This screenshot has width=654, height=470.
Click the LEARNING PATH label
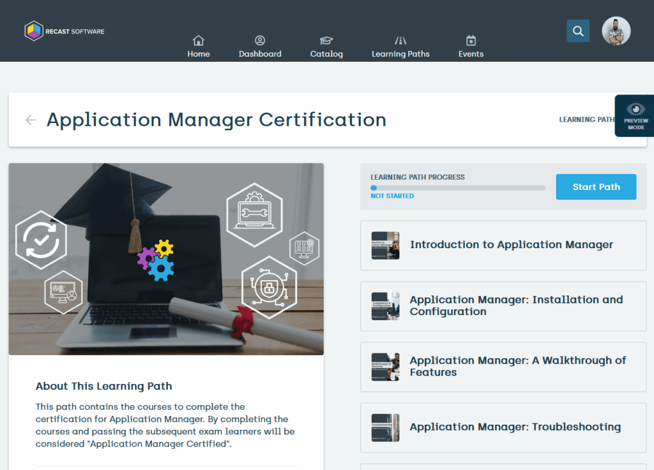tap(587, 119)
